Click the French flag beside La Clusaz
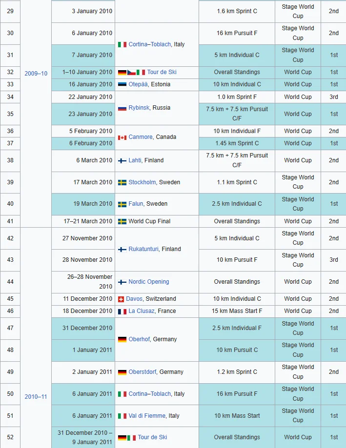Viewport: 346px width, 448px height. (122, 312)
